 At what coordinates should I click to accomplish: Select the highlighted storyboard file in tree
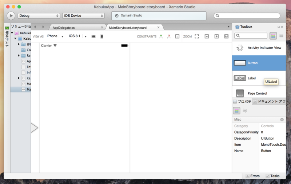pos(21,89)
